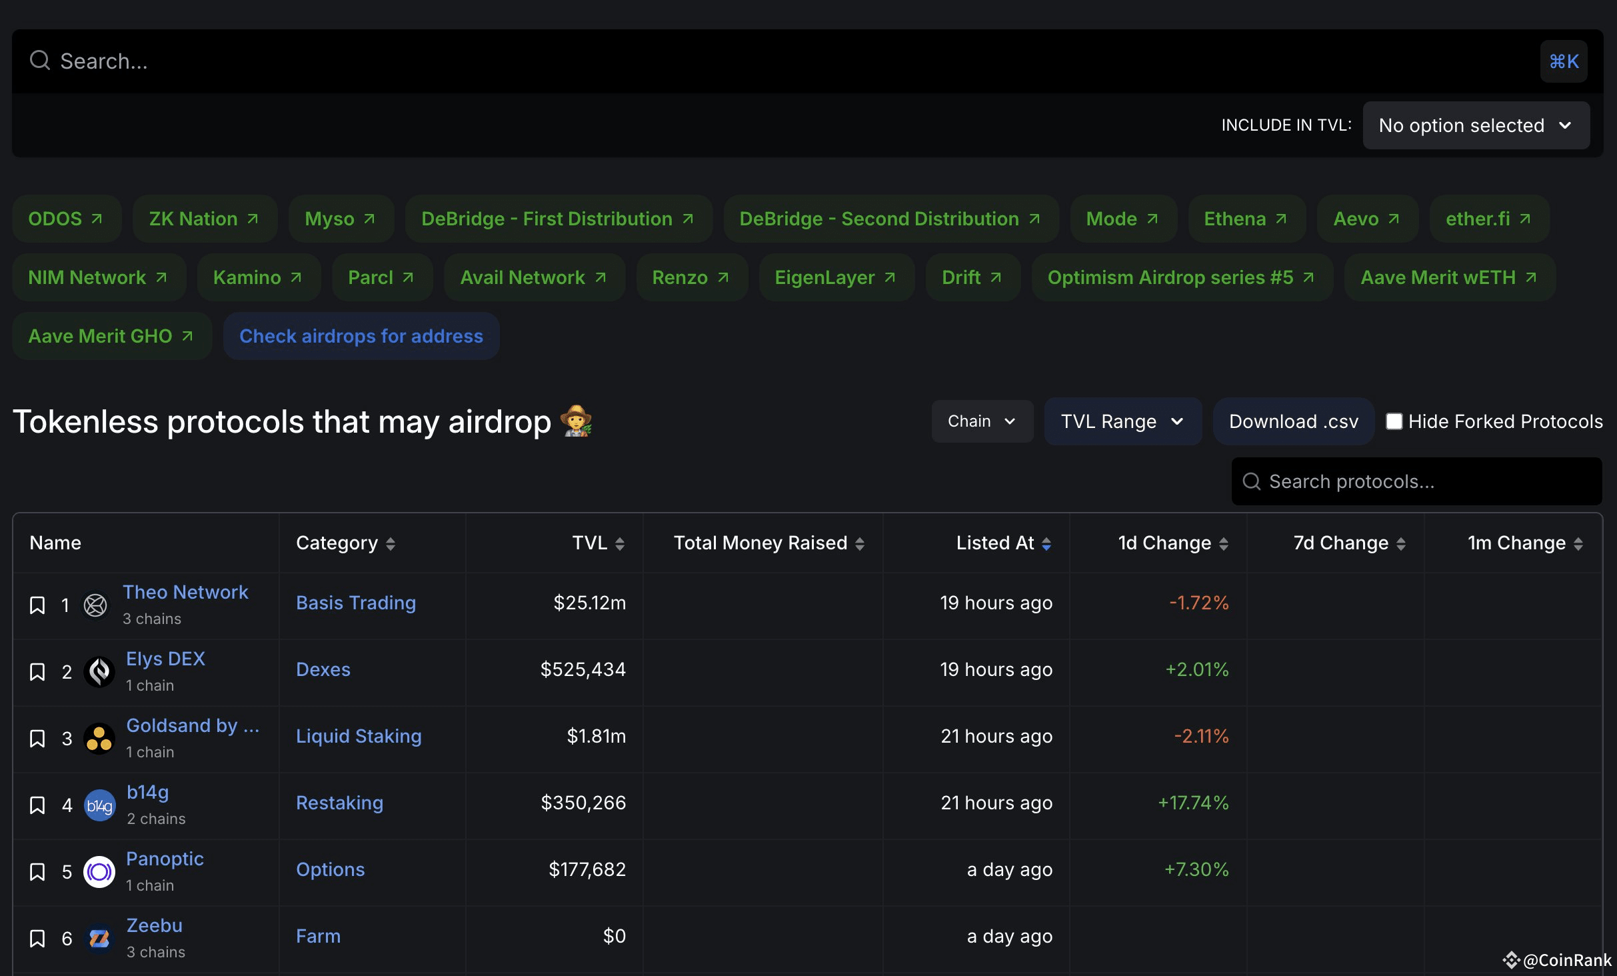
Task: Open the Include in TVL selector
Action: click(1475, 125)
